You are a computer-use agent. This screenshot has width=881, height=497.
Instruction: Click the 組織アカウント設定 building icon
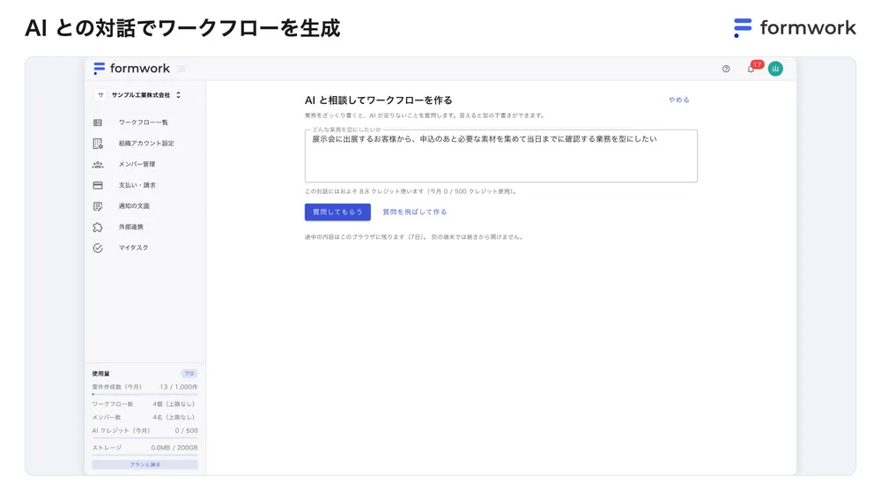pos(98,144)
